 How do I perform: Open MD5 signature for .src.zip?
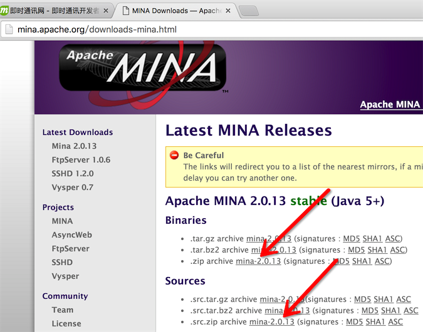355,322
